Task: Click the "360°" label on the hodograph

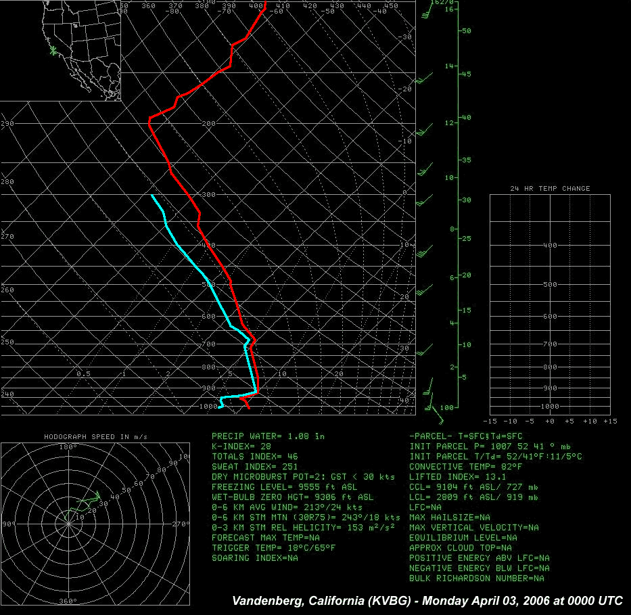Action: [x=68, y=601]
